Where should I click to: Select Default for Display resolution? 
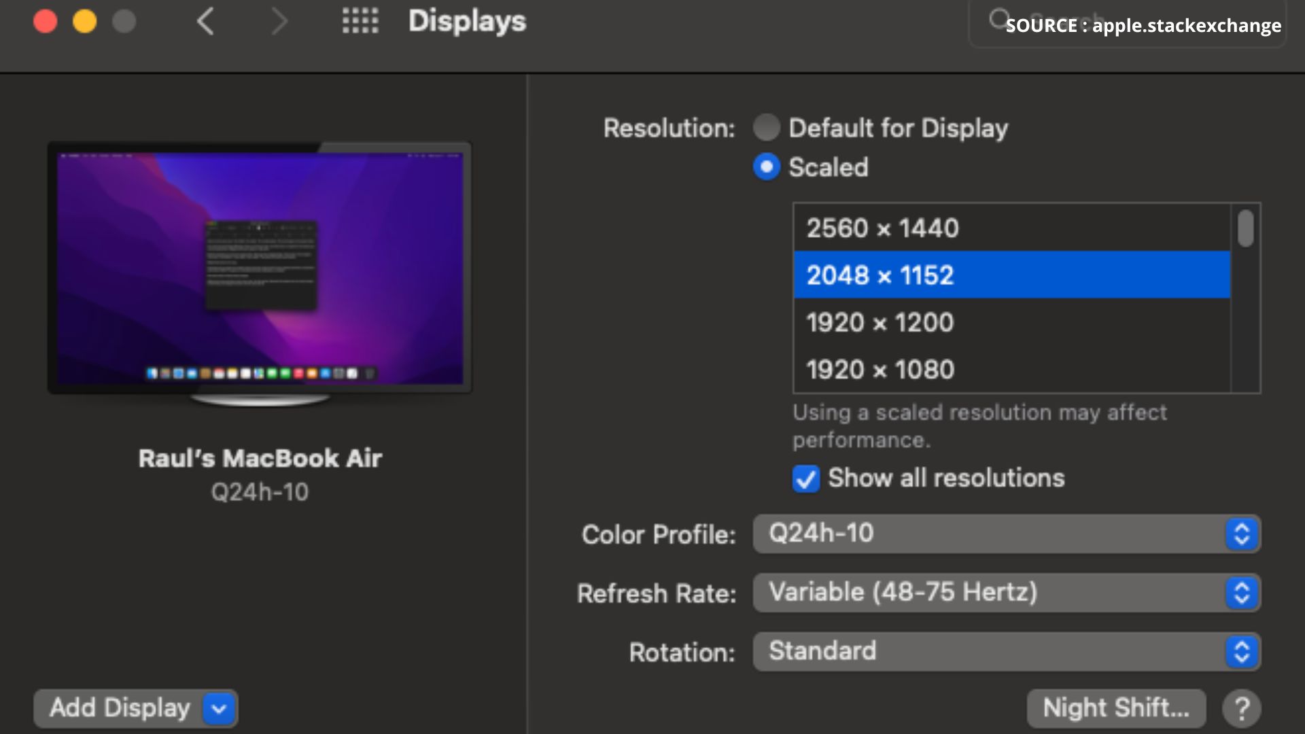click(767, 127)
